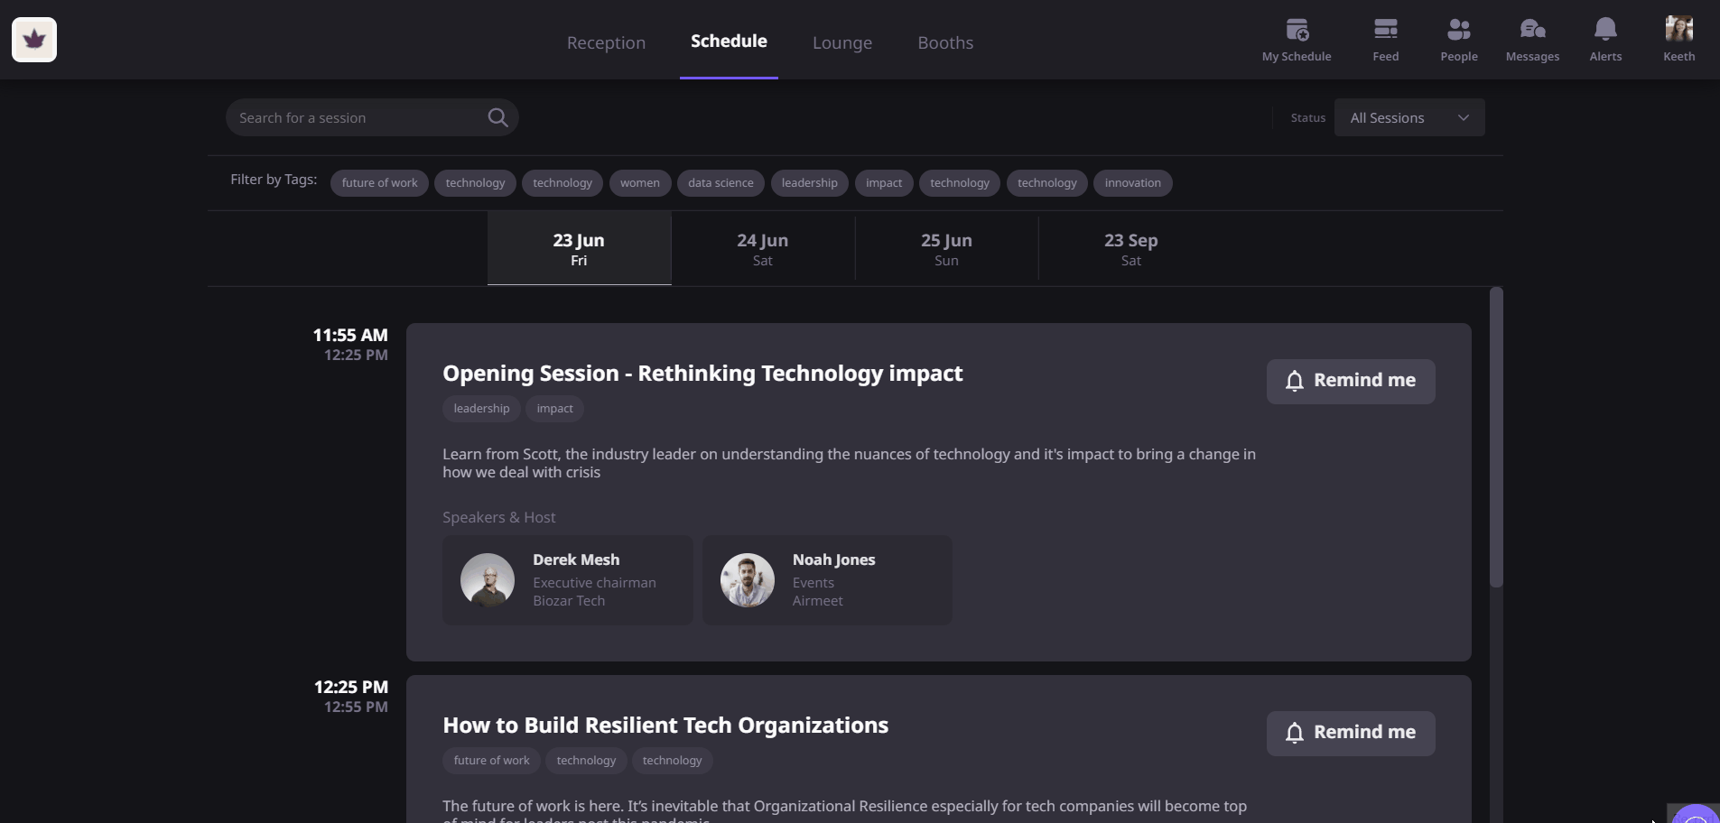This screenshot has height=823, width=1720.
Task: Open the Messages chat icon
Action: pyautogui.click(x=1532, y=31)
